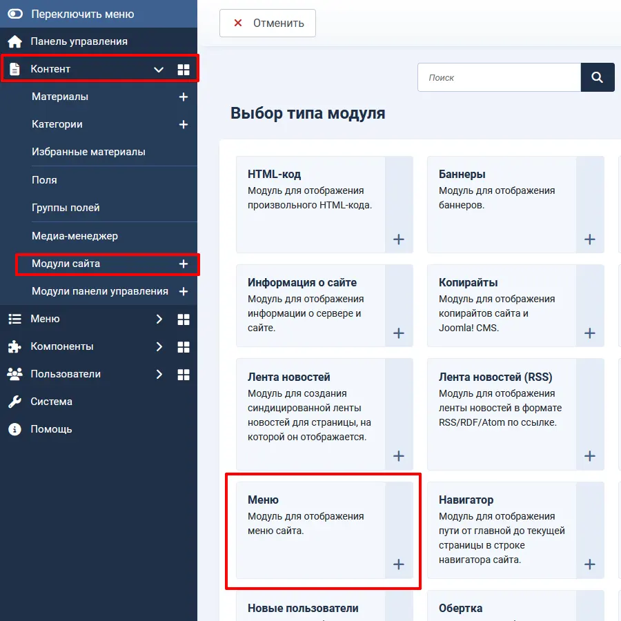Expand the Компоненты sidebar section
This screenshot has width=621, height=621.
[x=159, y=347]
